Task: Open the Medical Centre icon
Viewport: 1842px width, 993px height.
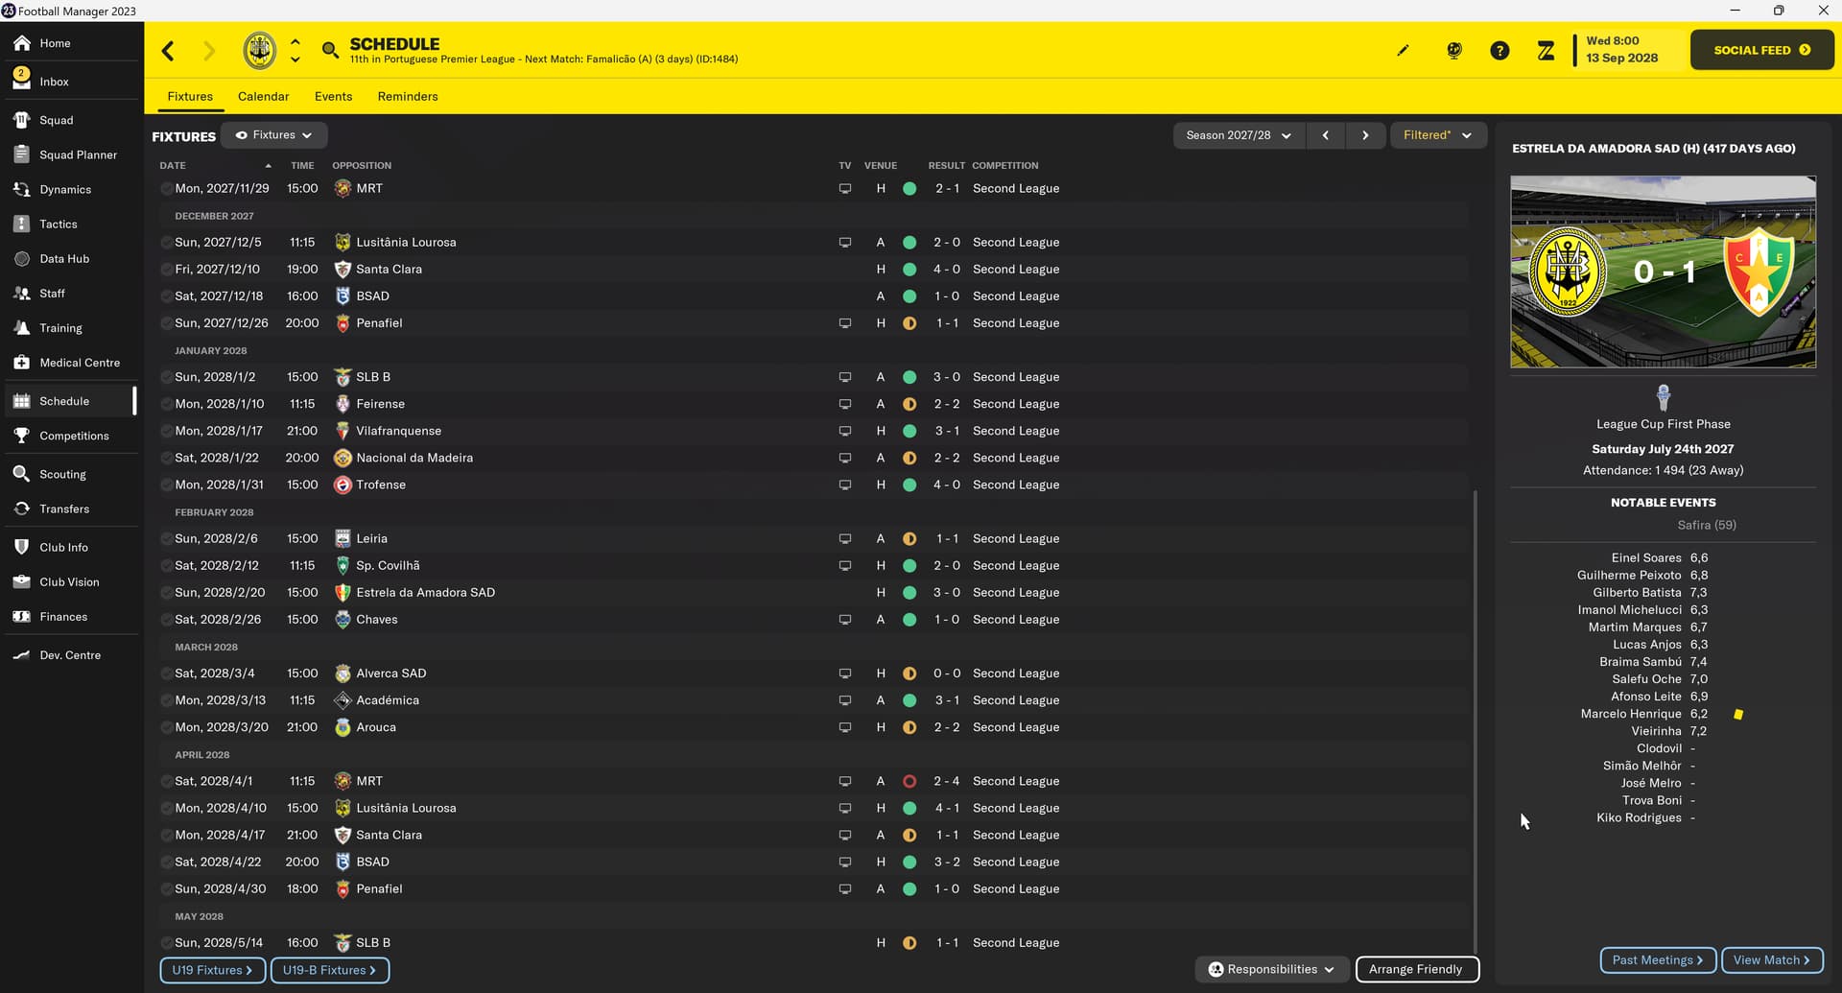Action: (22, 362)
